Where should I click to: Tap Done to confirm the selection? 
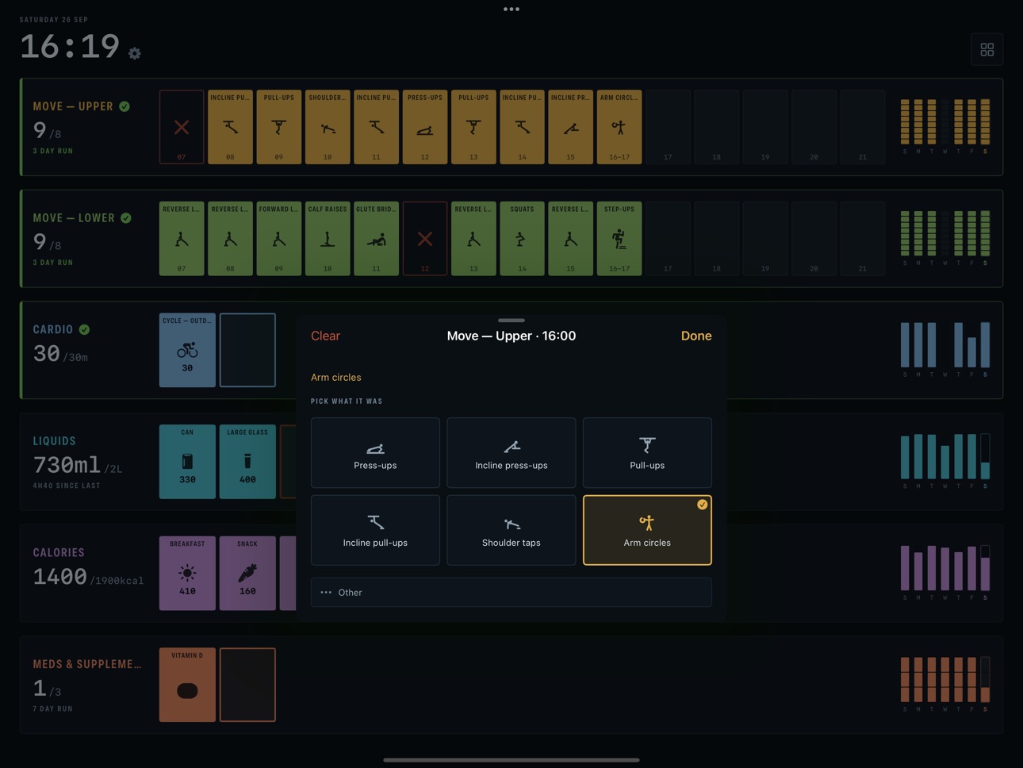(x=696, y=336)
